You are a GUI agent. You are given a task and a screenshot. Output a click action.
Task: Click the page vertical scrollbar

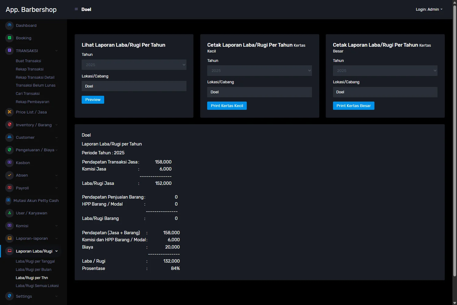coord(455,140)
